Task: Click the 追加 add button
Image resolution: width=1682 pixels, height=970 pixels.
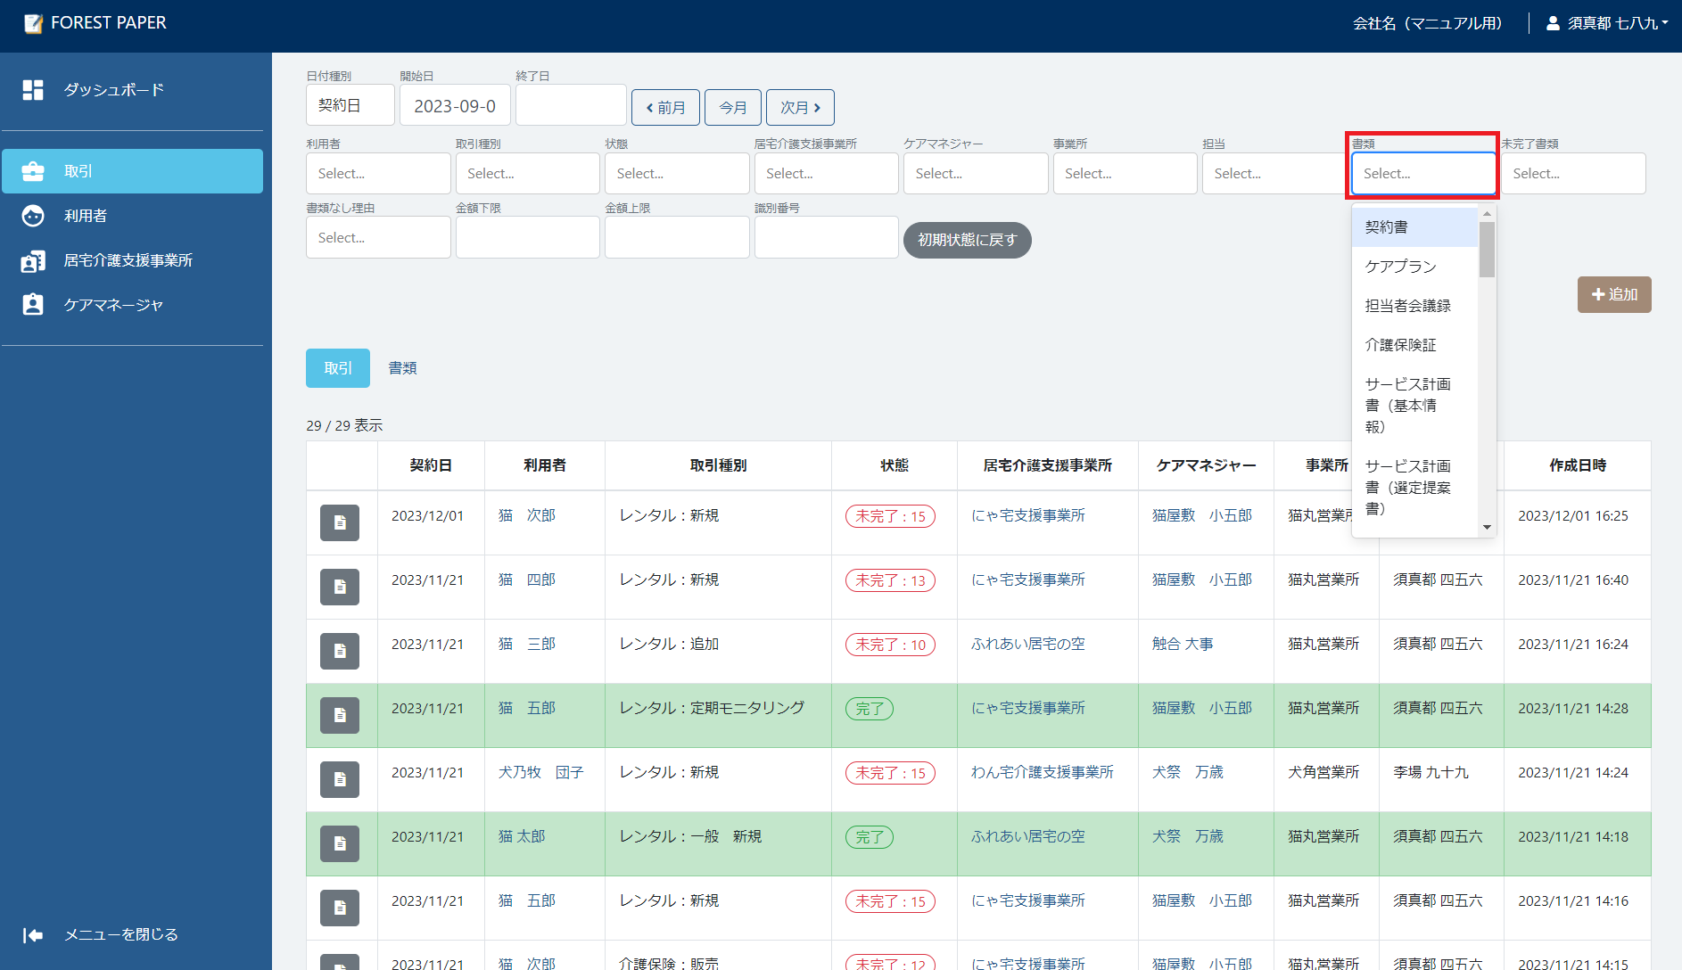Action: click(x=1613, y=295)
